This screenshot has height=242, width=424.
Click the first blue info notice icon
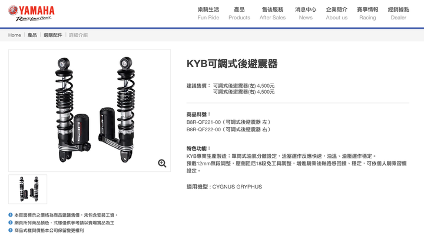click(11, 215)
